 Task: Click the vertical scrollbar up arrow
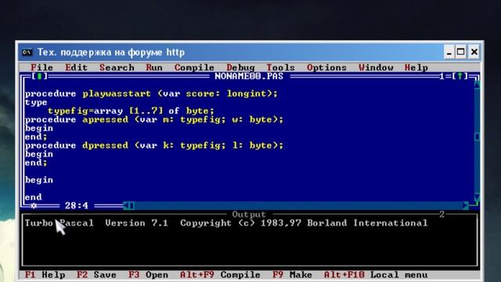477,85
